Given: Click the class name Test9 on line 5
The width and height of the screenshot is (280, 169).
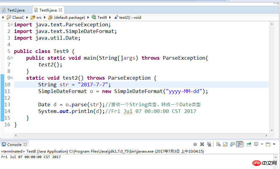Looking at the screenshot, I should click(x=61, y=51).
